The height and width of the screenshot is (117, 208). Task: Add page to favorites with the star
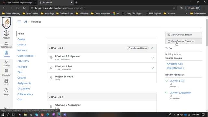[174, 8]
